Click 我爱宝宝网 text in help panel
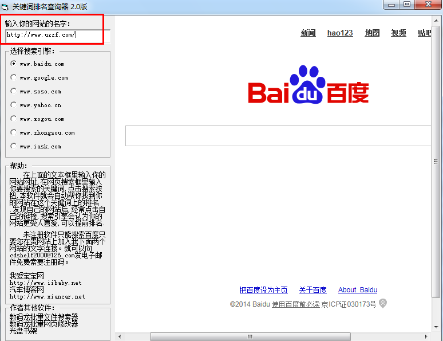Screen dimensions: 443x341 (x=26, y=276)
